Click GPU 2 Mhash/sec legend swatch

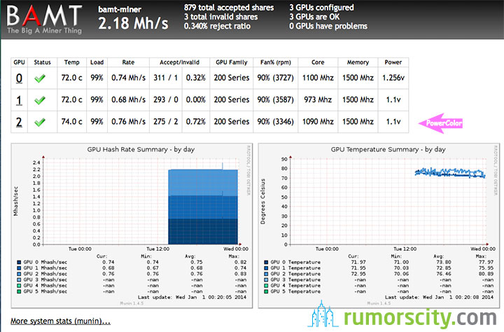click(x=19, y=274)
